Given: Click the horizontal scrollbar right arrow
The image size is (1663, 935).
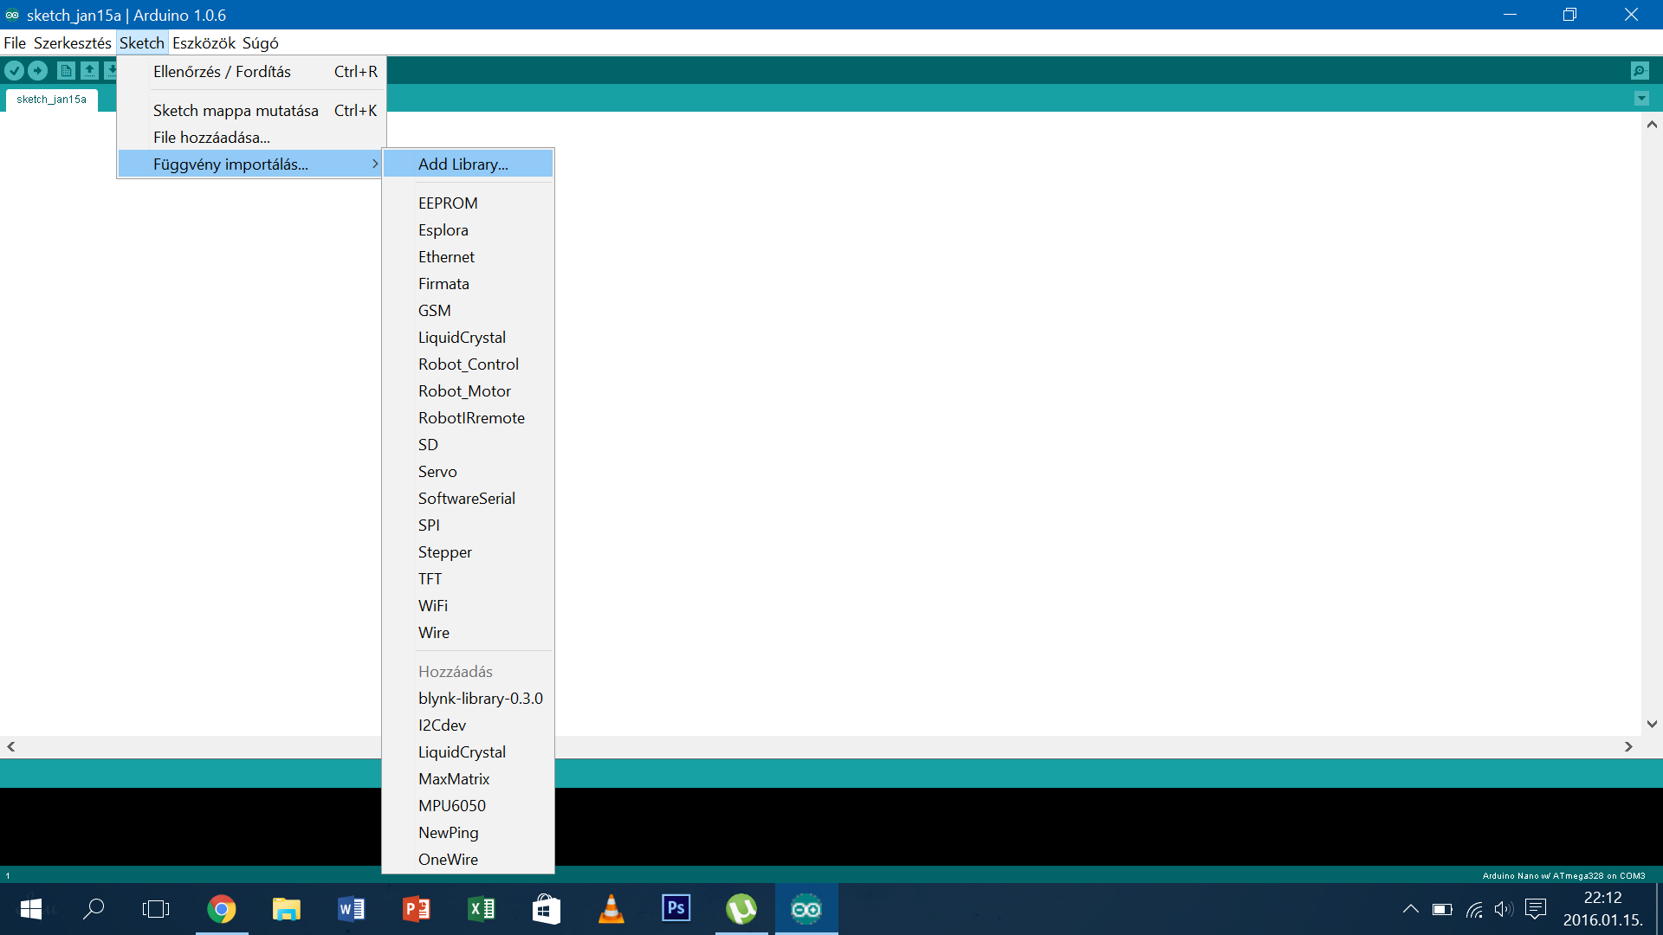Looking at the screenshot, I should [1628, 746].
